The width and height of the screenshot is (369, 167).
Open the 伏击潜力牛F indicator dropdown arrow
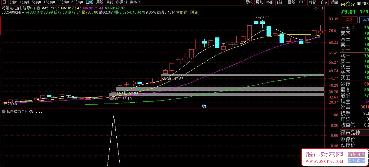pos(4,111)
